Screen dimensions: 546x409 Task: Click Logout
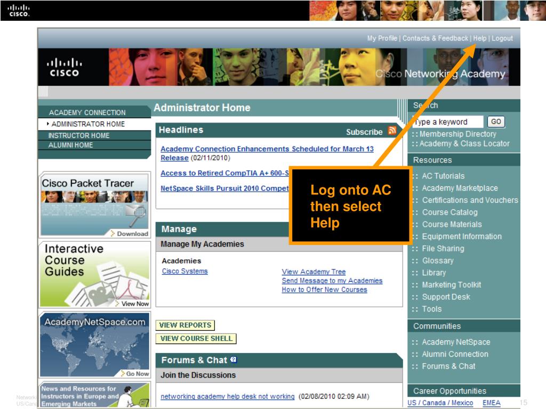point(502,38)
